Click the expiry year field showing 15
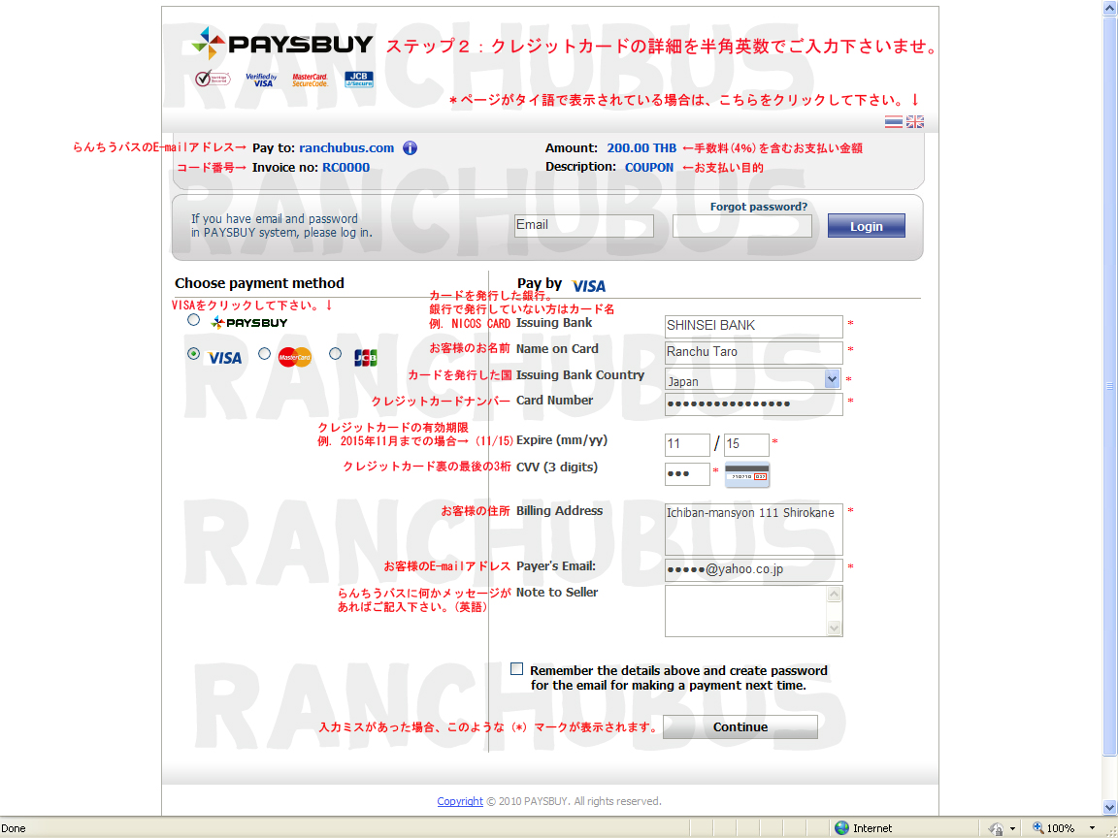The width and height of the screenshot is (1118, 838). click(x=746, y=444)
